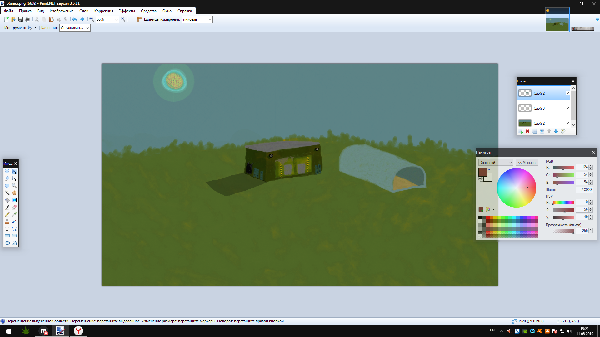Move layer down with blue arrow

(556, 131)
